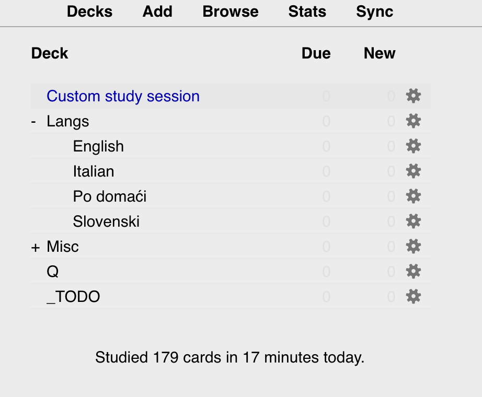Viewport: 482px width, 397px height.
Task: Expand the Misc deck group
Action: pyautogui.click(x=36, y=246)
